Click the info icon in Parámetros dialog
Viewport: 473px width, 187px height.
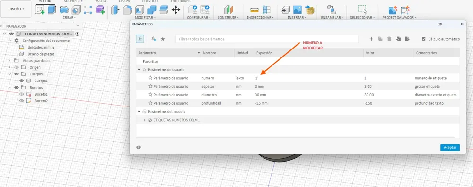(x=139, y=147)
